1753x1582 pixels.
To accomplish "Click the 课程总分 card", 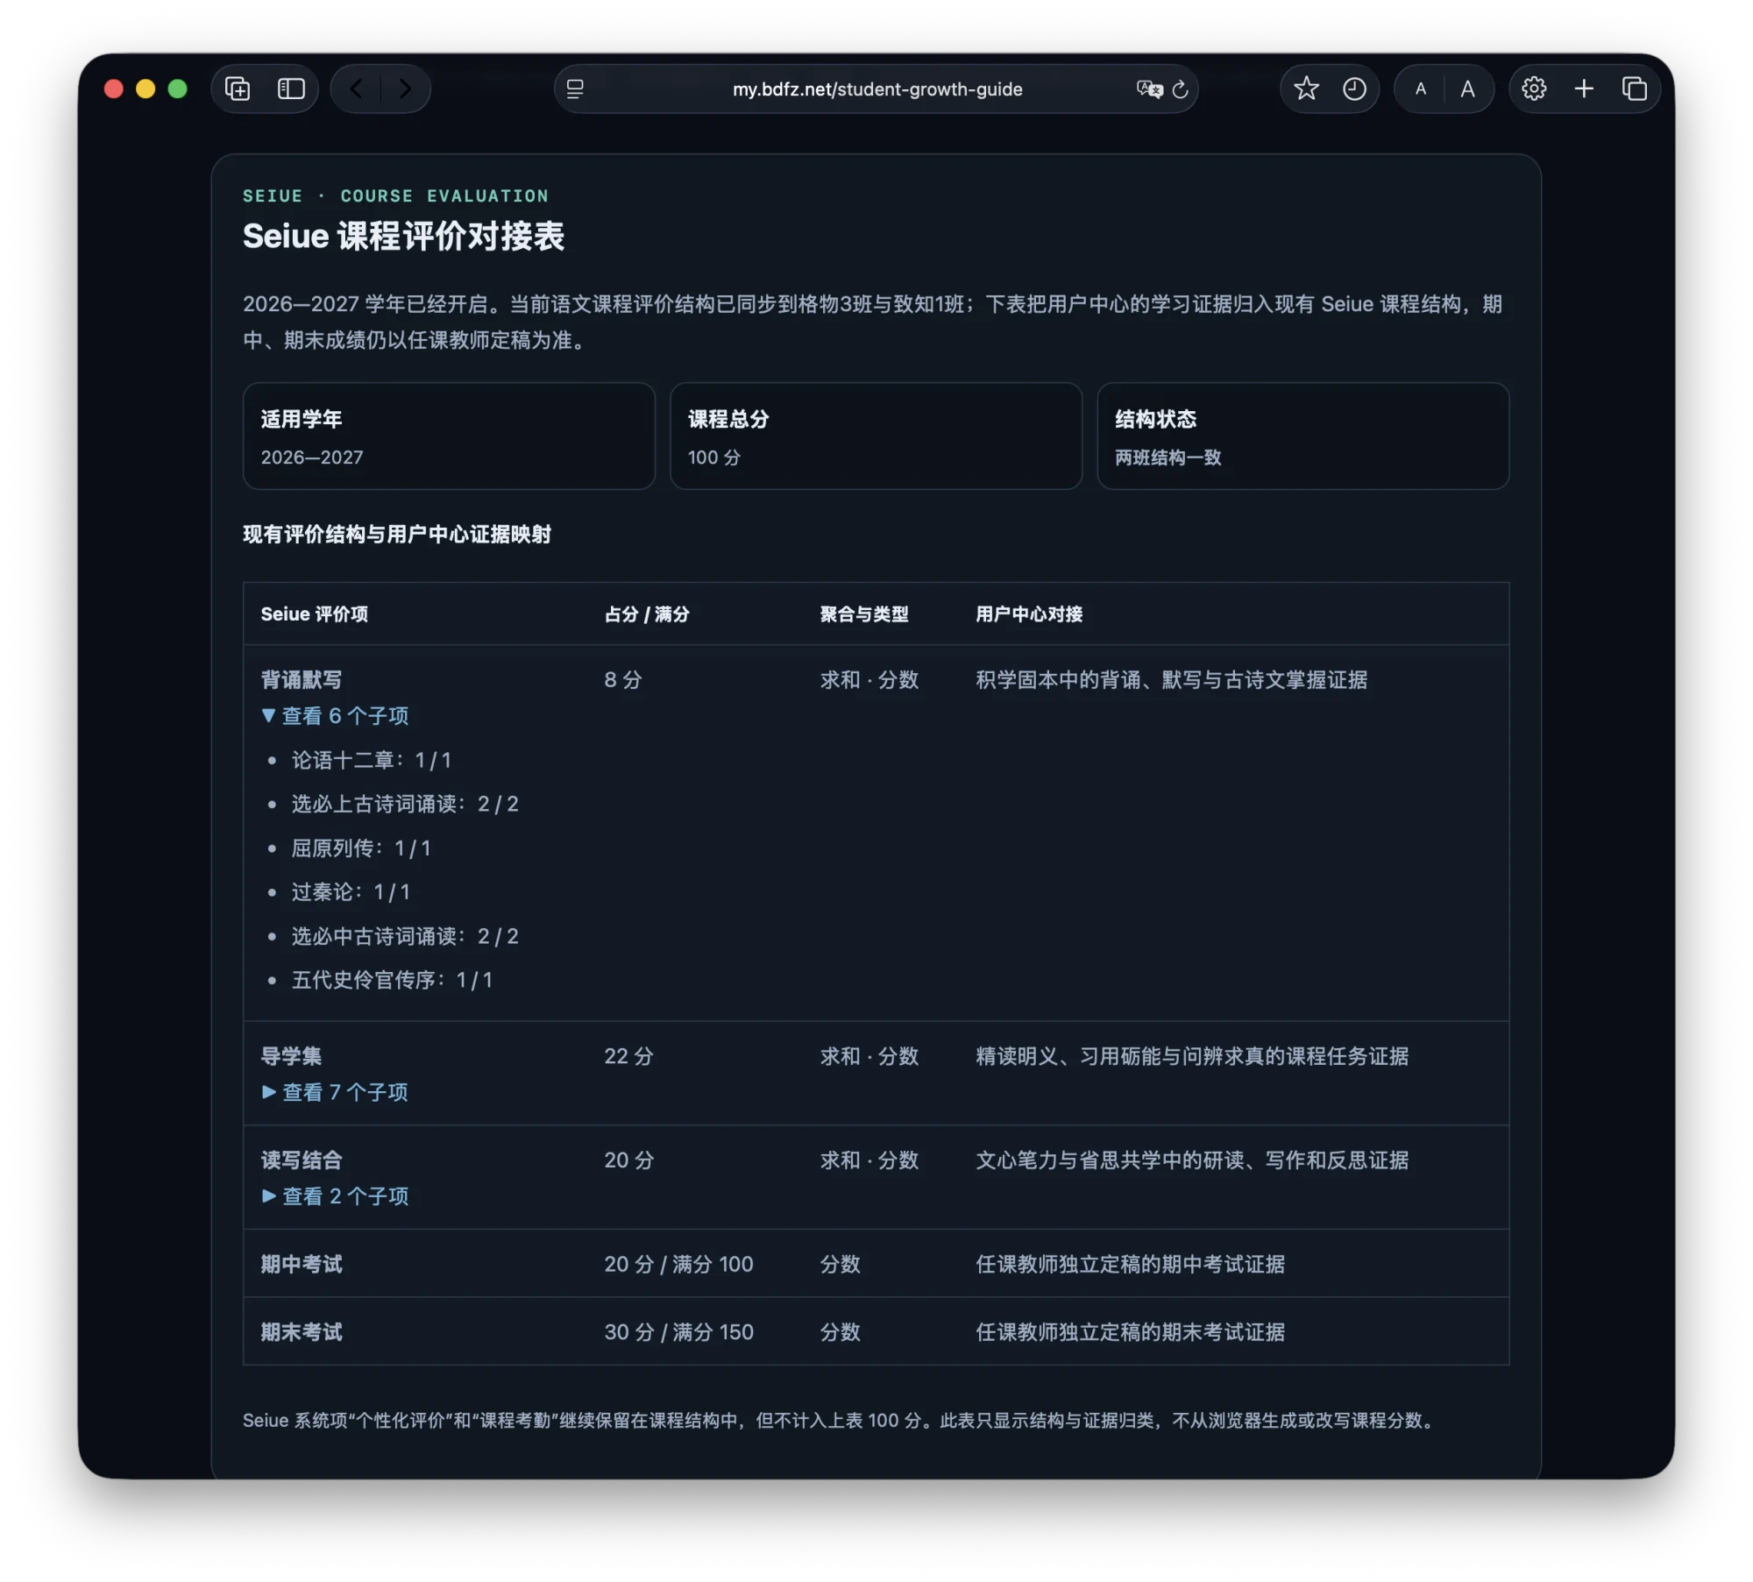I will click(876, 436).
